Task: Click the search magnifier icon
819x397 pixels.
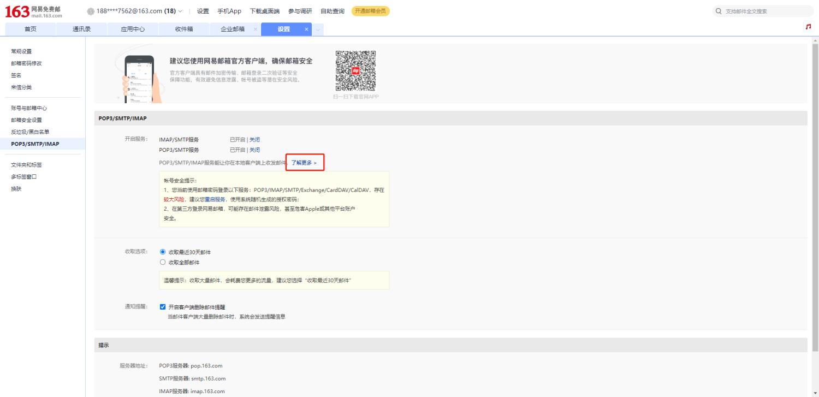Action: point(719,11)
